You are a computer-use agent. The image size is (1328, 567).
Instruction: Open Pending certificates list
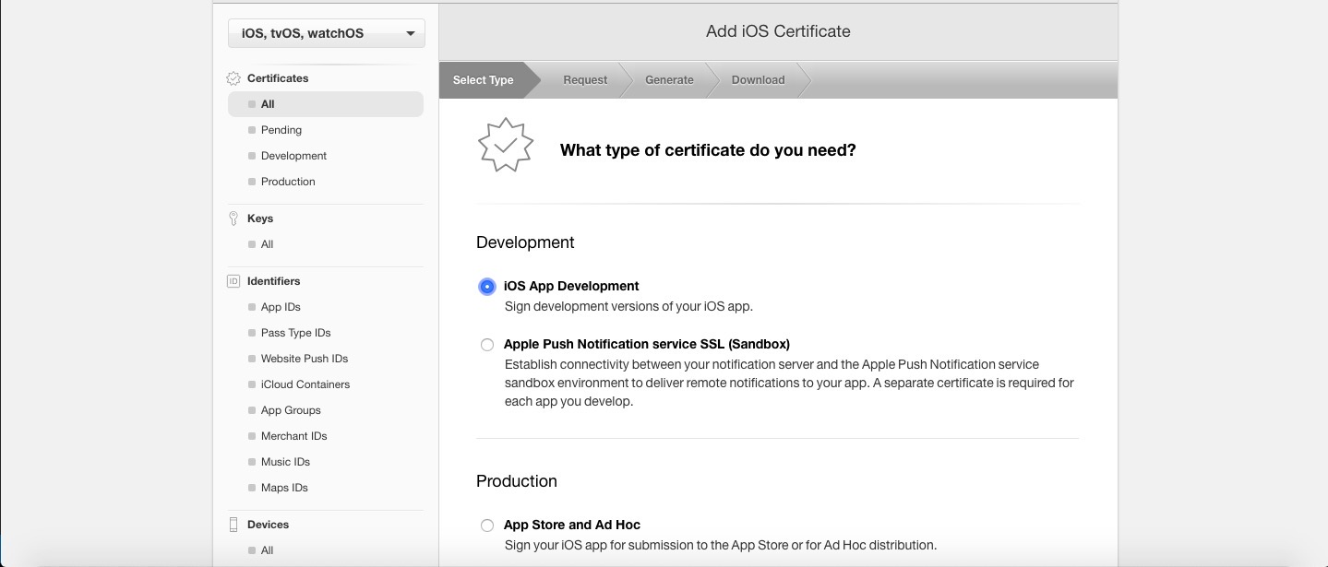(x=281, y=130)
